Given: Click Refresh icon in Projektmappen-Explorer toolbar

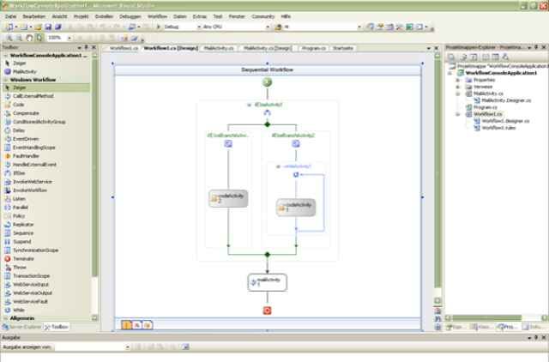Looking at the screenshot, I should coord(474,57).
